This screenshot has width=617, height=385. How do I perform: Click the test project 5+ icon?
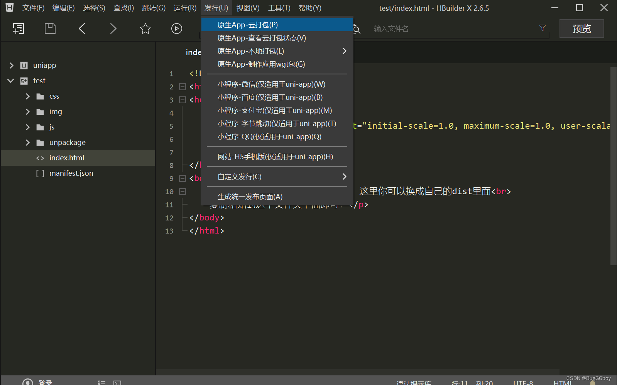(x=24, y=81)
